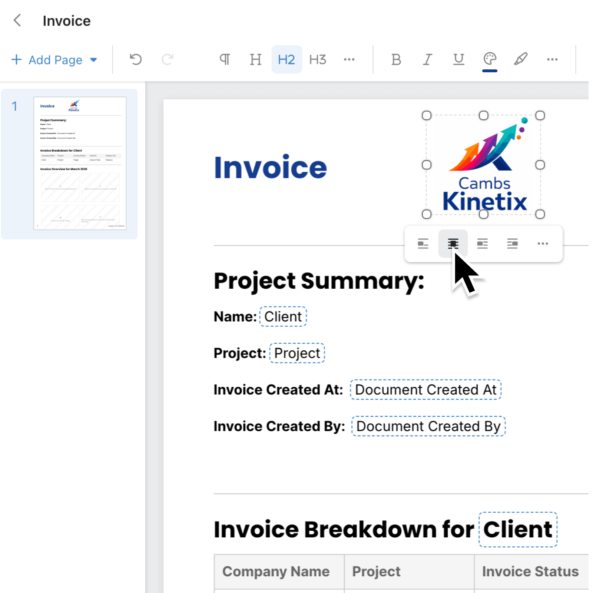Open more image alignment options ellipsis
This screenshot has width=593, height=593.
tap(543, 244)
